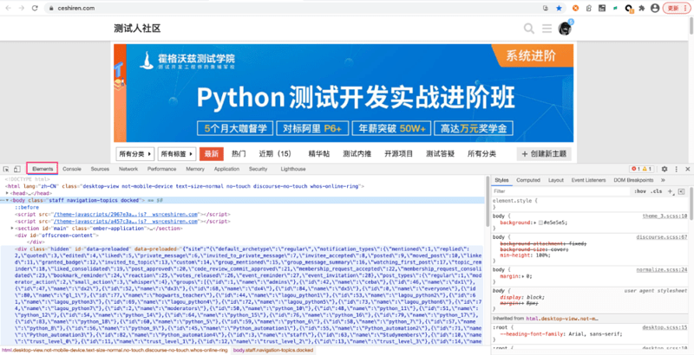Viewport: 694px width, 355px height.
Task: Click the blue bookmark star icon
Action: pos(559,8)
